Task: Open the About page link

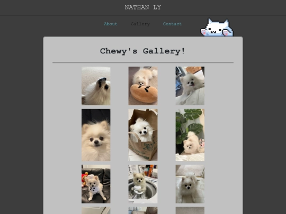Action: click(x=111, y=24)
